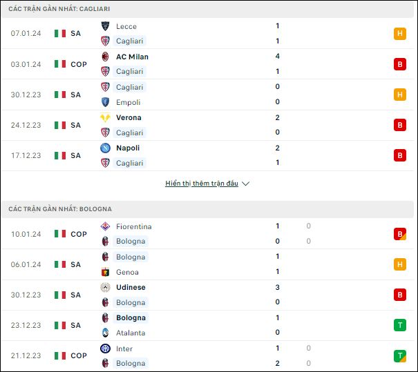Click the Italy flag for 10.01.24 match
Image resolution: width=418 pixels, height=372 pixels.
pos(60,234)
